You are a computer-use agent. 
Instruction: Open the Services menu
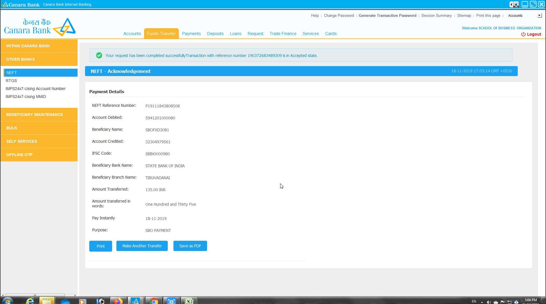pyautogui.click(x=311, y=34)
